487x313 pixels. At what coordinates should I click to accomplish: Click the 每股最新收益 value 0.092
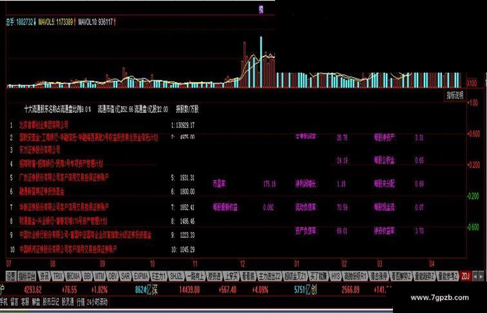point(269,208)
